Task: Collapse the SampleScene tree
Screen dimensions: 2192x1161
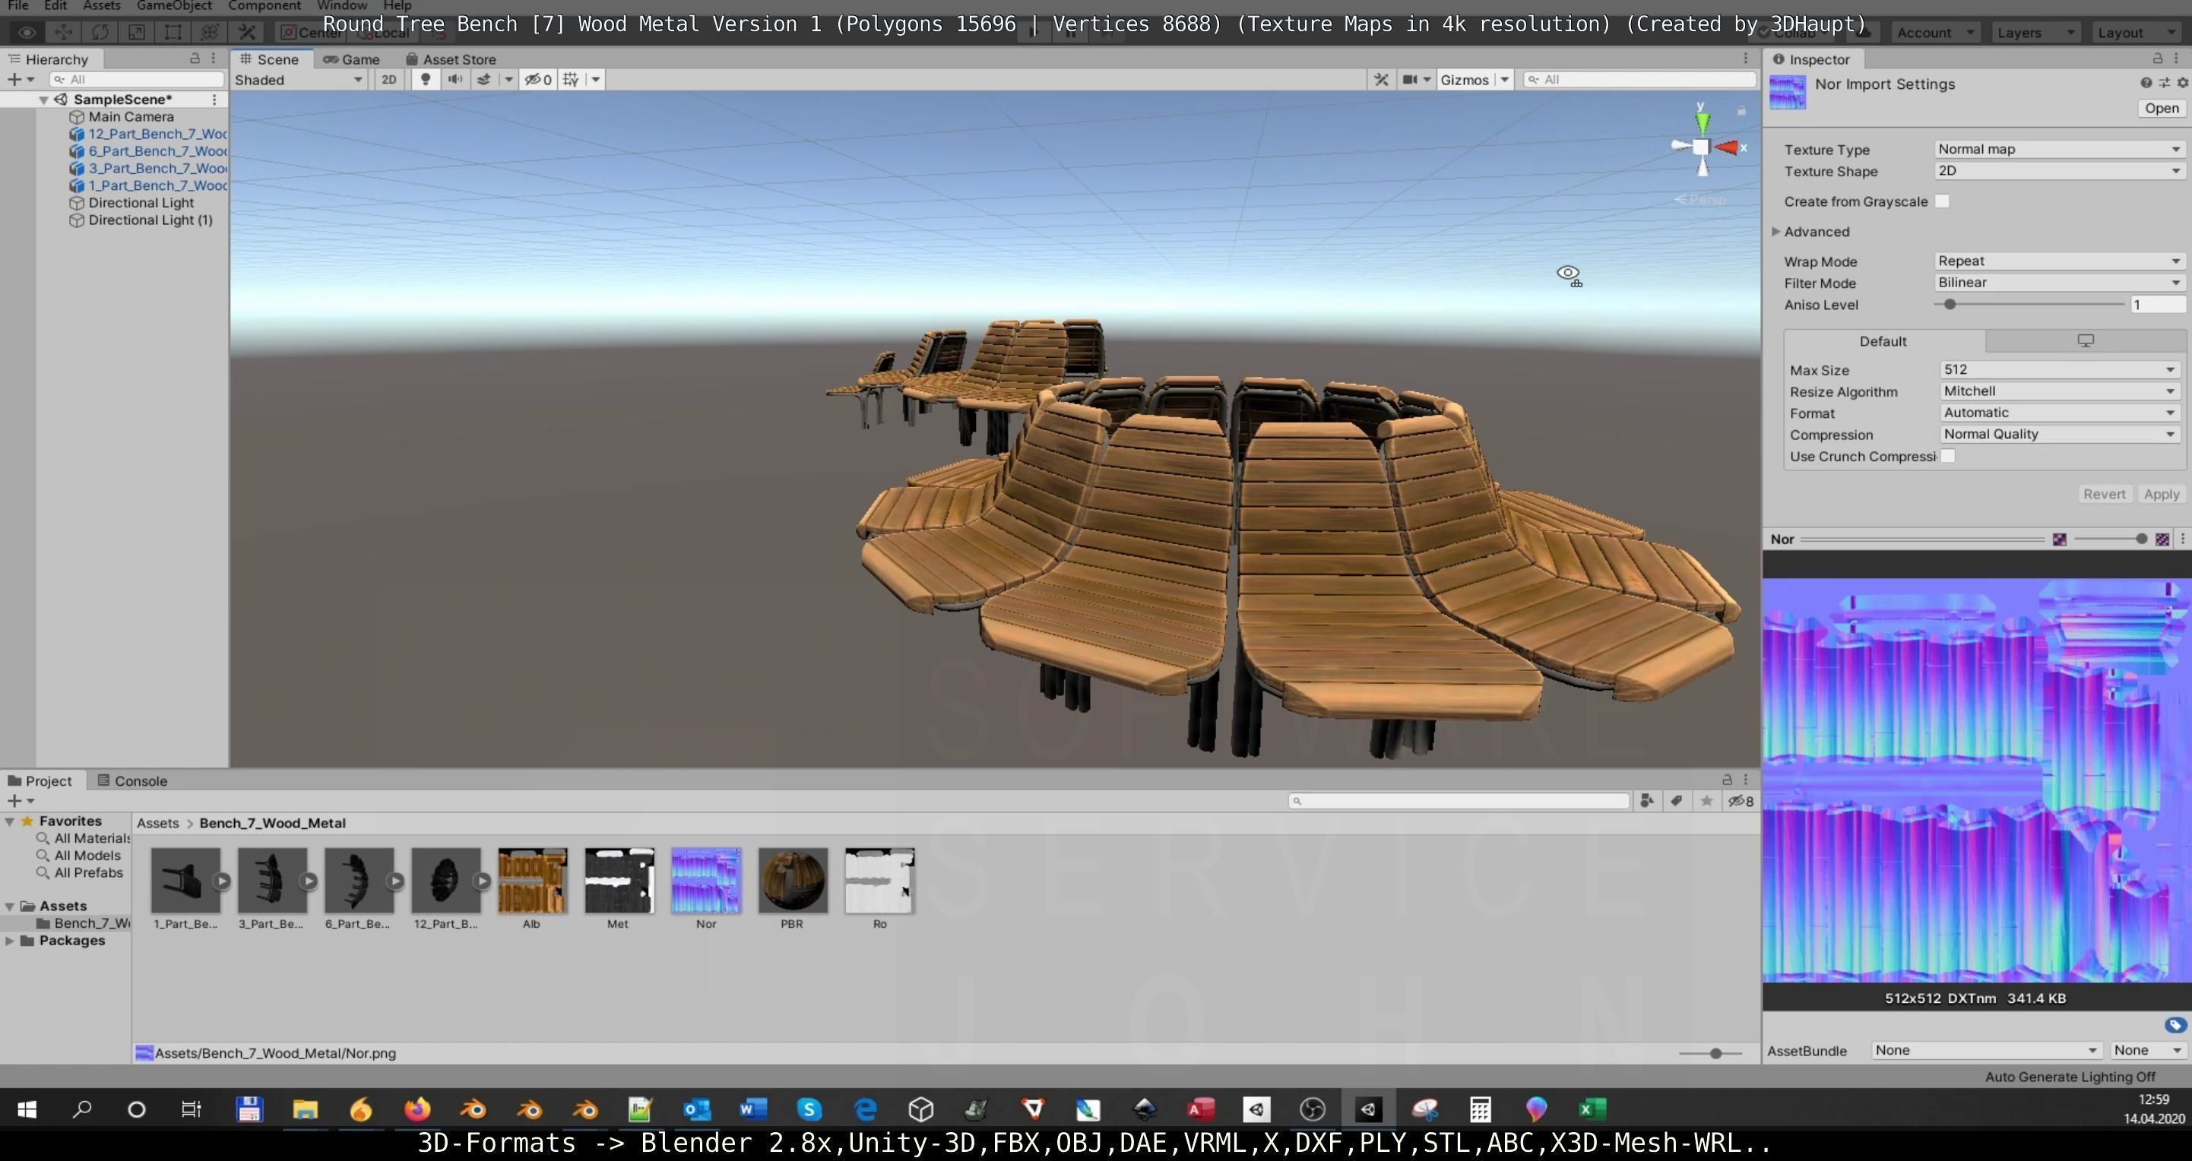Action: (x=43, y=100)
